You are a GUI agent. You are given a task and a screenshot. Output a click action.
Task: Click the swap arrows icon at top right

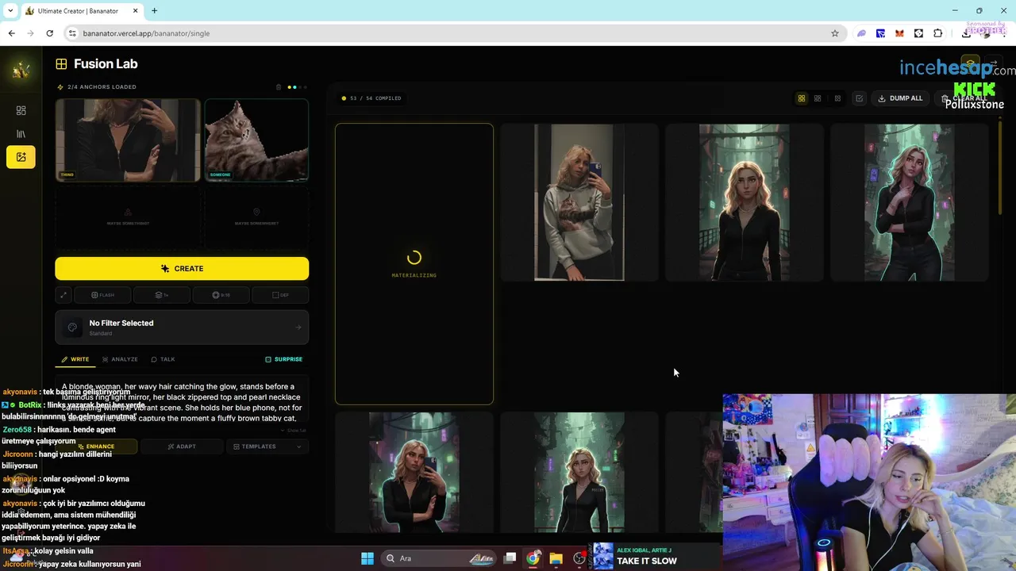point(994,64)
